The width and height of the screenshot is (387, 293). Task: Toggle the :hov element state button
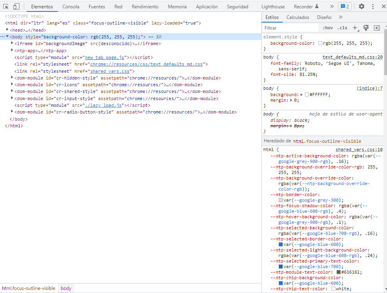tap(328, 28)
